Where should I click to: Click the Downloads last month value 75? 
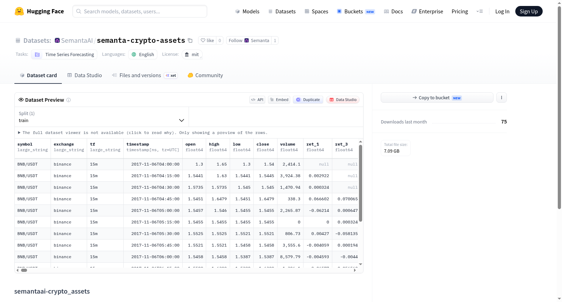pyautogui.click(x=504, y=122)
